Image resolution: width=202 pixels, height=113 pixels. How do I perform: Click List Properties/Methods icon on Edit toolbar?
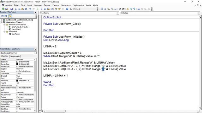pos(102,9)
